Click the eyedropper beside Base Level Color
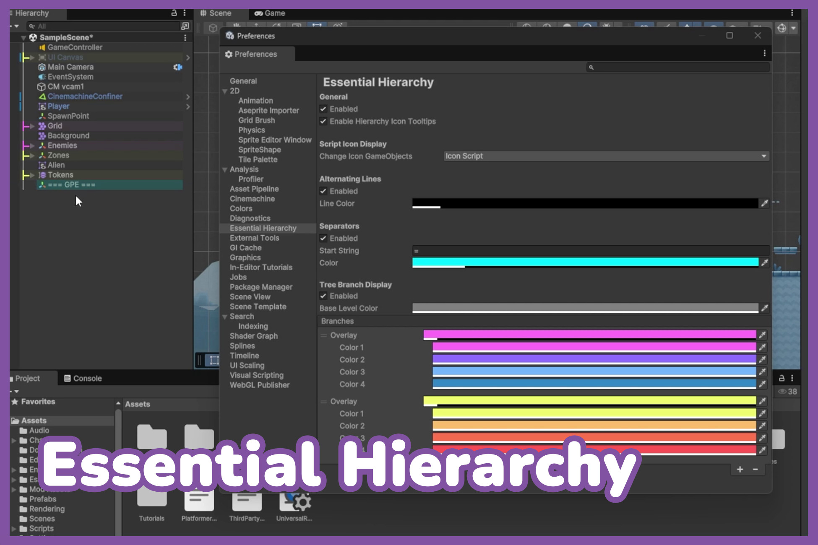Viewport: 818px width, 545px height. [x=764, y=308]
